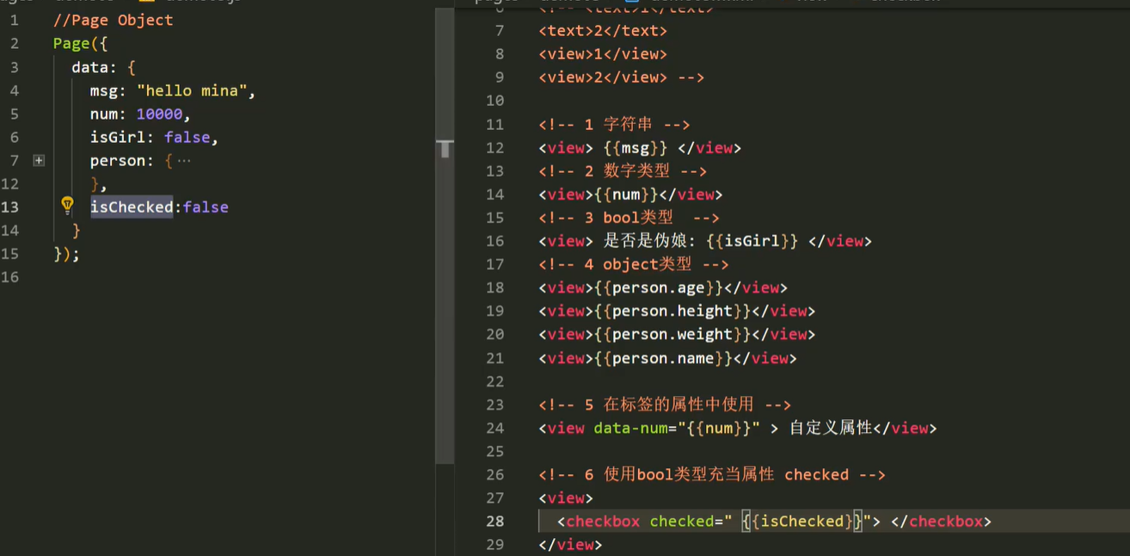Click the checked= attribute on the checkbox
The height and width of the screenshot is (556, 1130).
tap(685, 521)
